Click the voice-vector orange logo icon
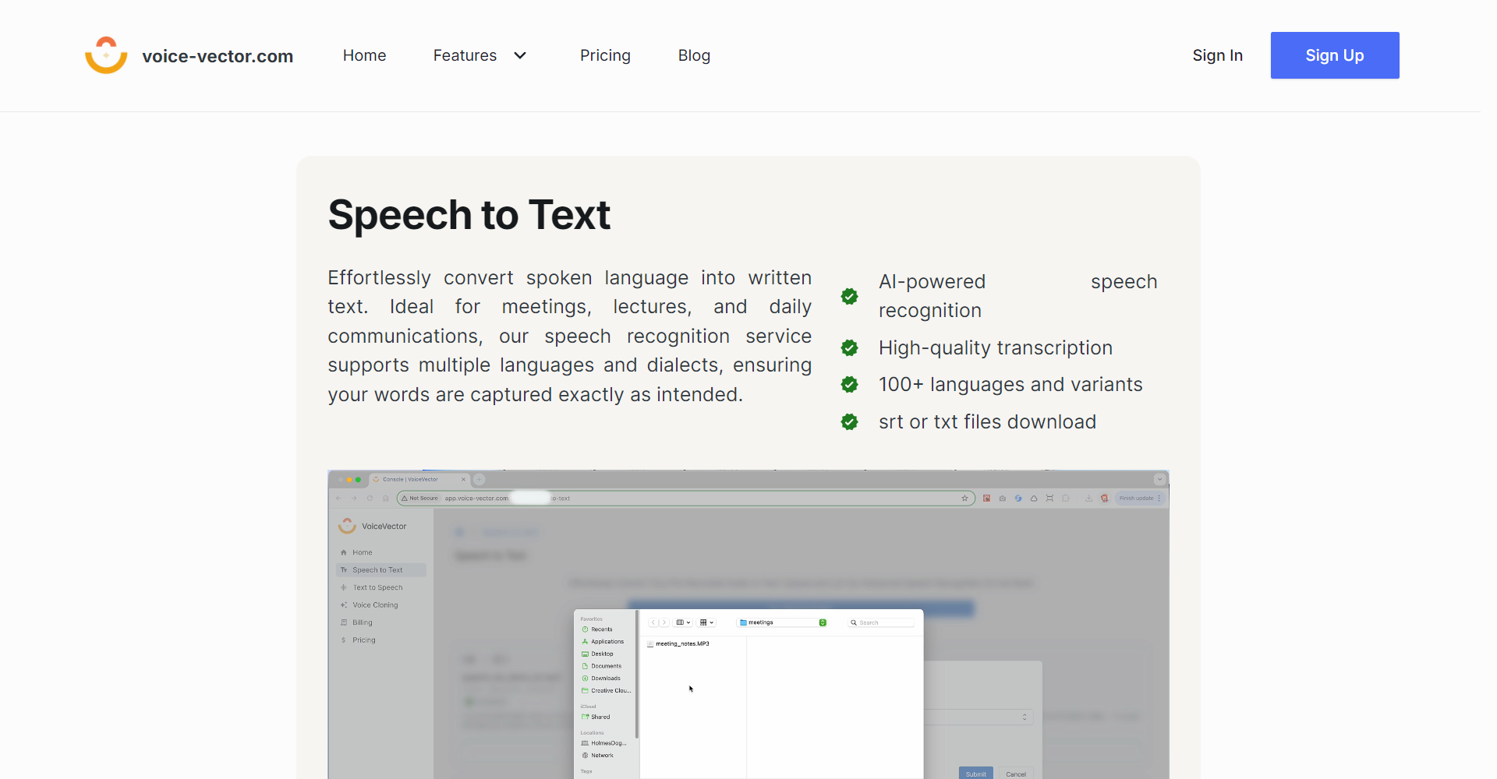The height and width of the screenshot is (779, 1497). point(106,55)
